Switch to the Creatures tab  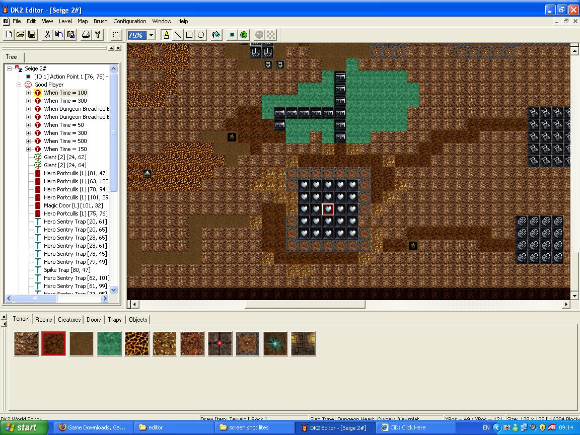(69, 320)
